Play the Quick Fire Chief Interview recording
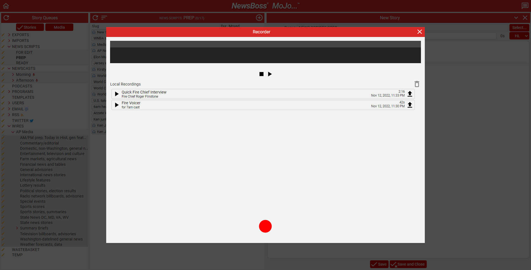The height and width of the screenshot is (270, 531). click(117, 94)
